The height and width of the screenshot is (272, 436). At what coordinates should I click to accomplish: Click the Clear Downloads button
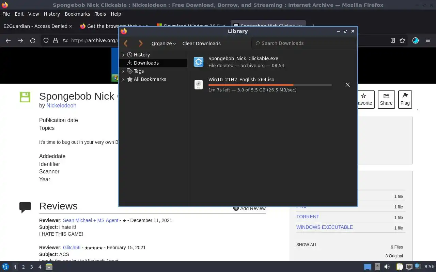coord(201,44)
